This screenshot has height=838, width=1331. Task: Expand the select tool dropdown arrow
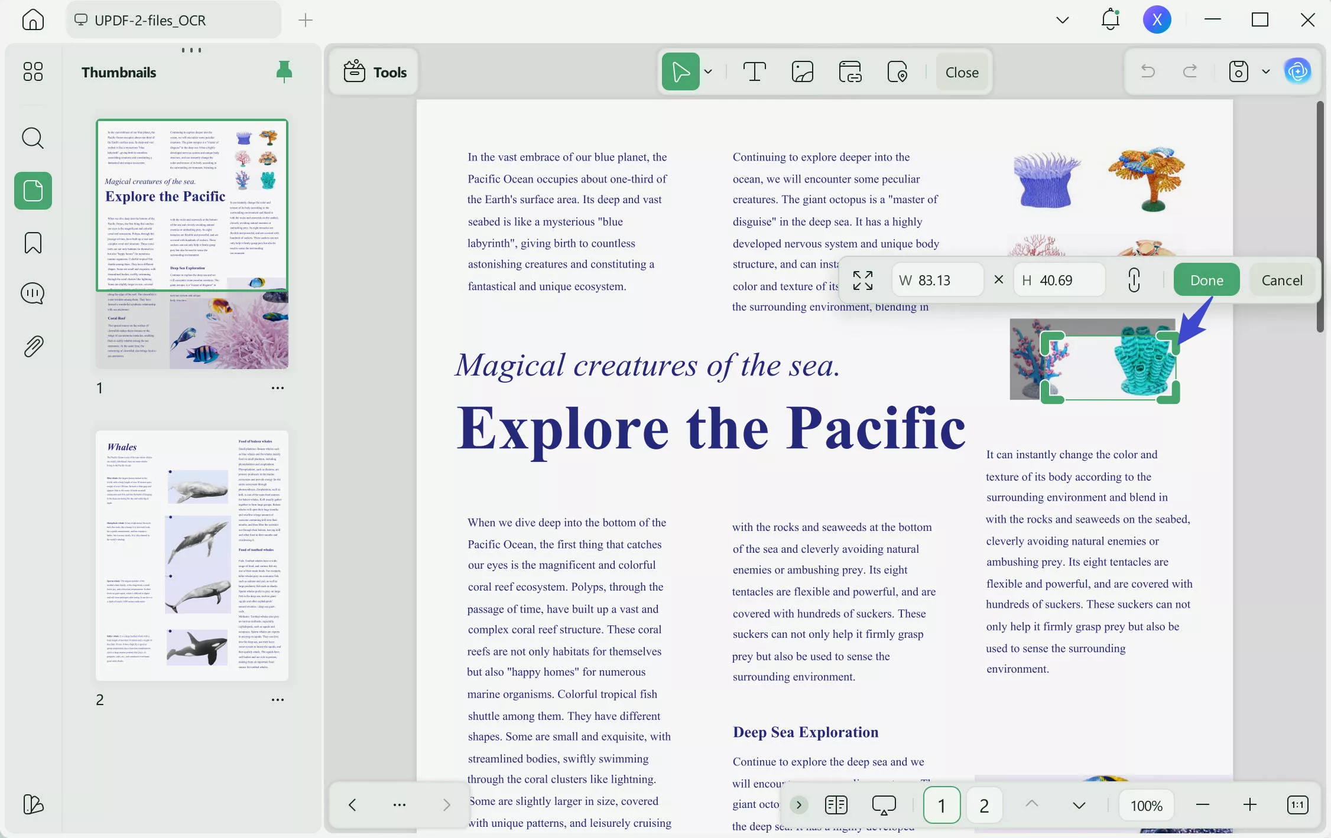pyautogui.click(x=708, y=72)
